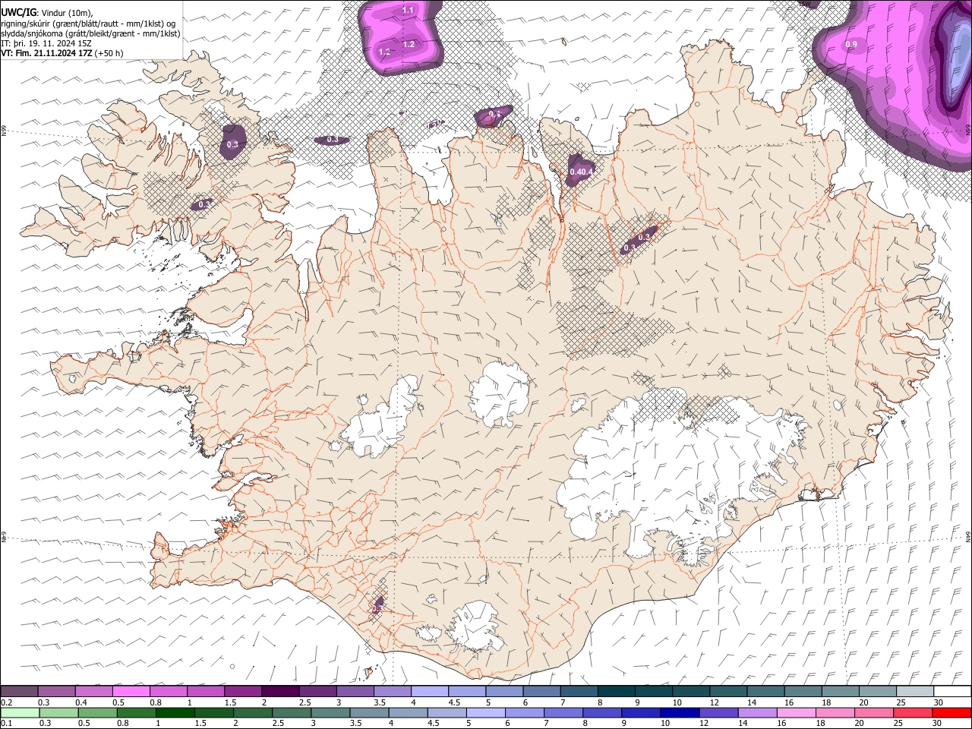
Task: Click the 'UWC/IG: Vindur (10m)' title text
Action: [x=46, y=11]
